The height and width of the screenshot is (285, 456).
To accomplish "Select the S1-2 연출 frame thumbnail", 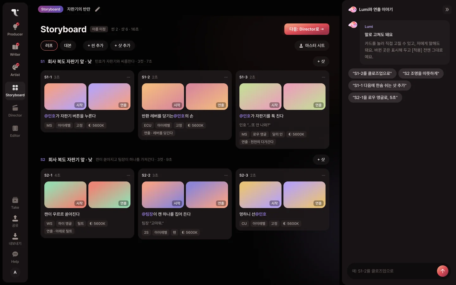I will 207,97.
